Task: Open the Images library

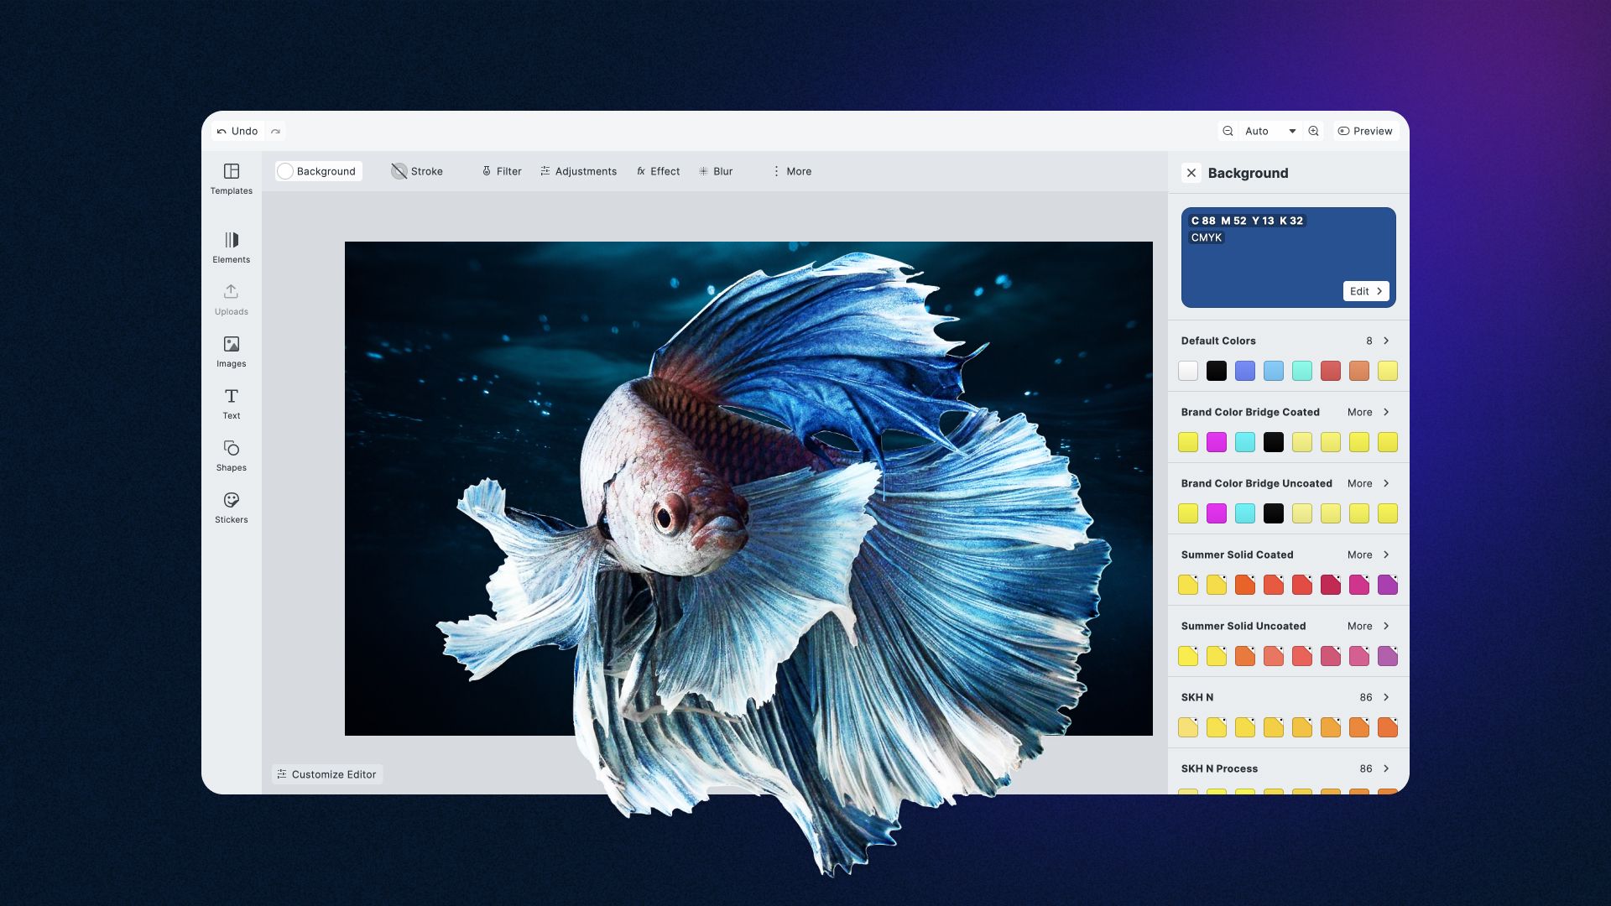Action: point(232,351)
